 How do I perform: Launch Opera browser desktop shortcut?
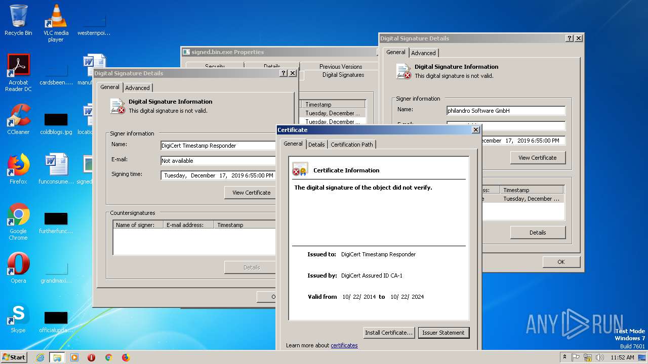[18, 268]
